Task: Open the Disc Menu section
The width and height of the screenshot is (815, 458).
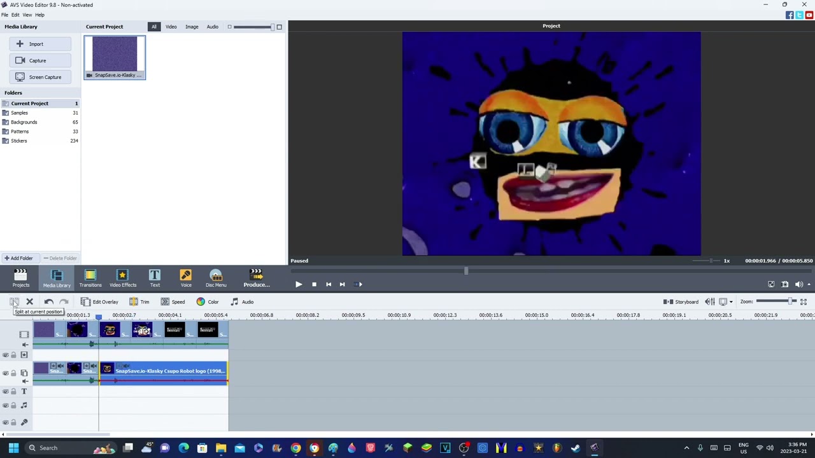Action: 216,278
